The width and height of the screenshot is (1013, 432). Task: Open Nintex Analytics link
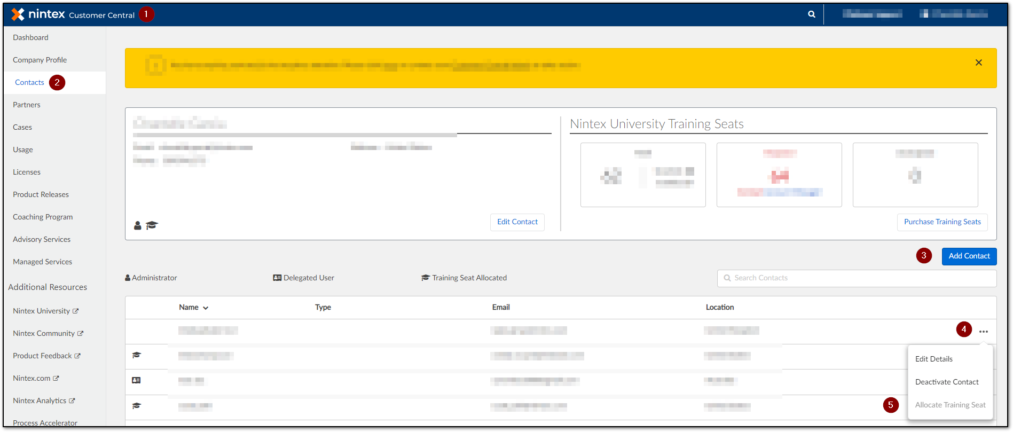point(40,400)
